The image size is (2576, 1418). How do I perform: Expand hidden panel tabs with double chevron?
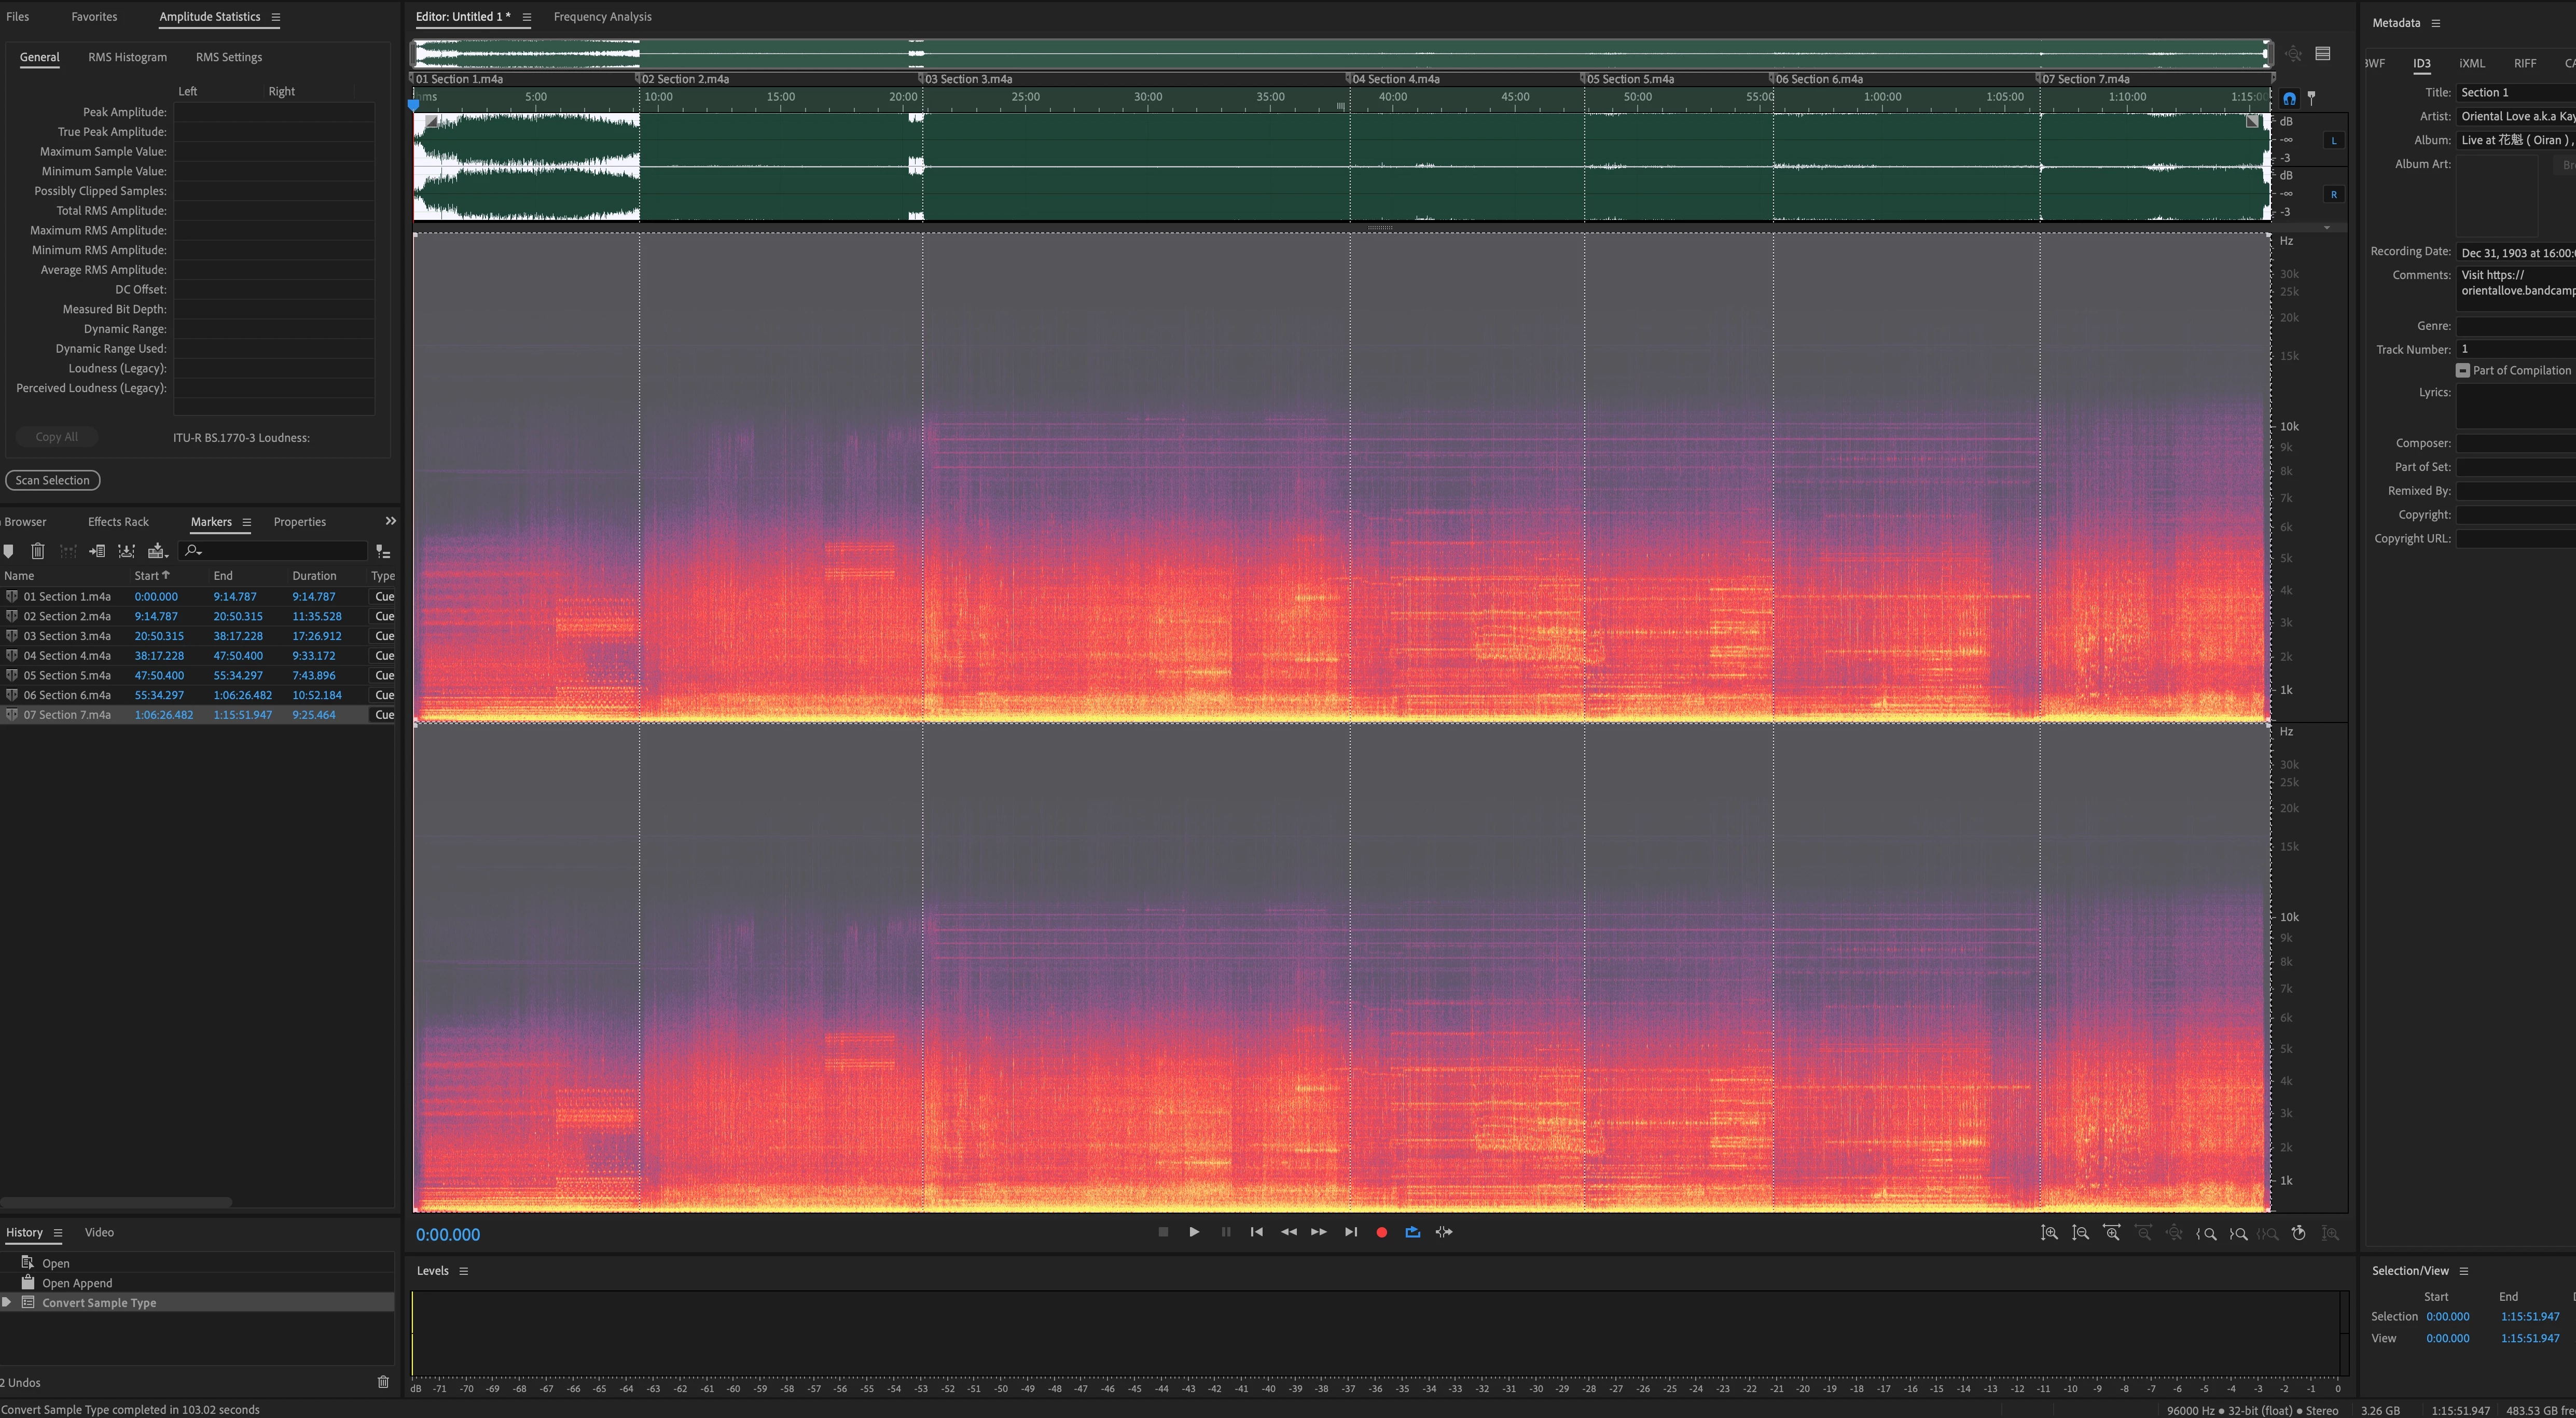point(390,521)
